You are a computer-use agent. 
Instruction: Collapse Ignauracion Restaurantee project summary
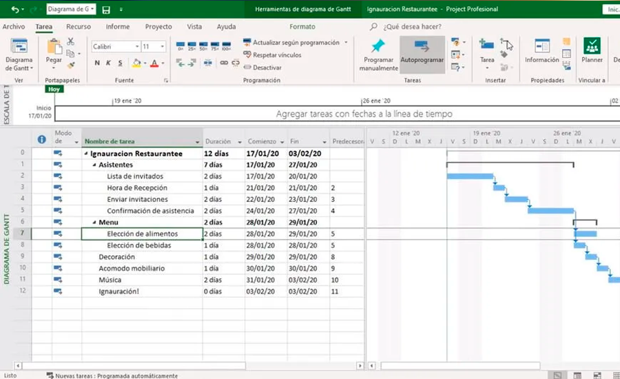(x=86, y=154)
